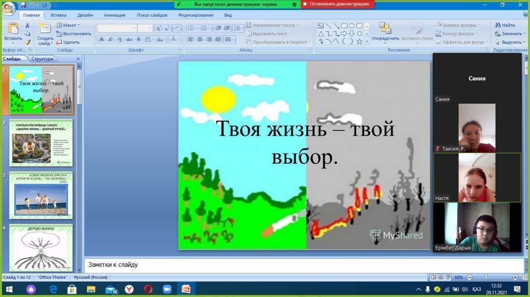Click the Save icon in quick access toolbar
This screenshot has height=297, width=530.
pos(23,5)
